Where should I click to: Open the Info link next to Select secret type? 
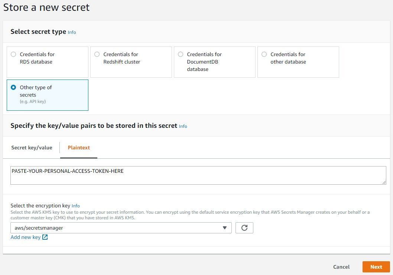(72, 32)
